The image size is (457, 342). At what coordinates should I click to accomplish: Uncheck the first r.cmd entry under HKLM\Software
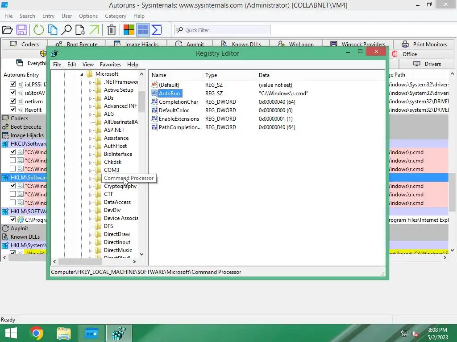12,185
